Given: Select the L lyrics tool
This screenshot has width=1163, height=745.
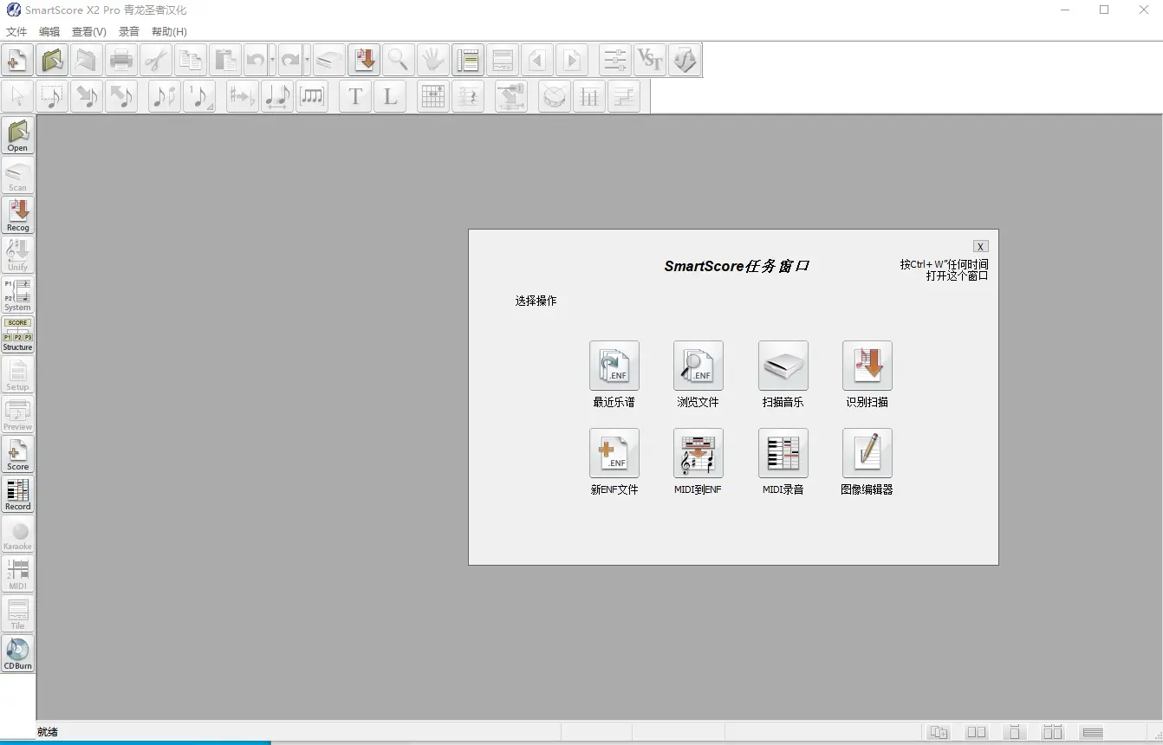Looking at the screenshot, I should (390, 97).
